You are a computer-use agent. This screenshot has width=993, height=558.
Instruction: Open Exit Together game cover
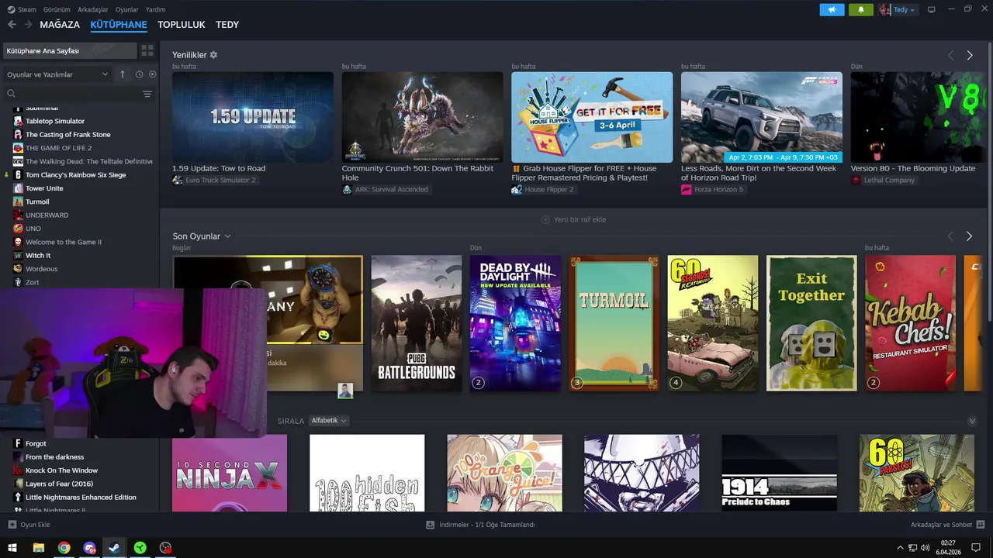[811, 323]
